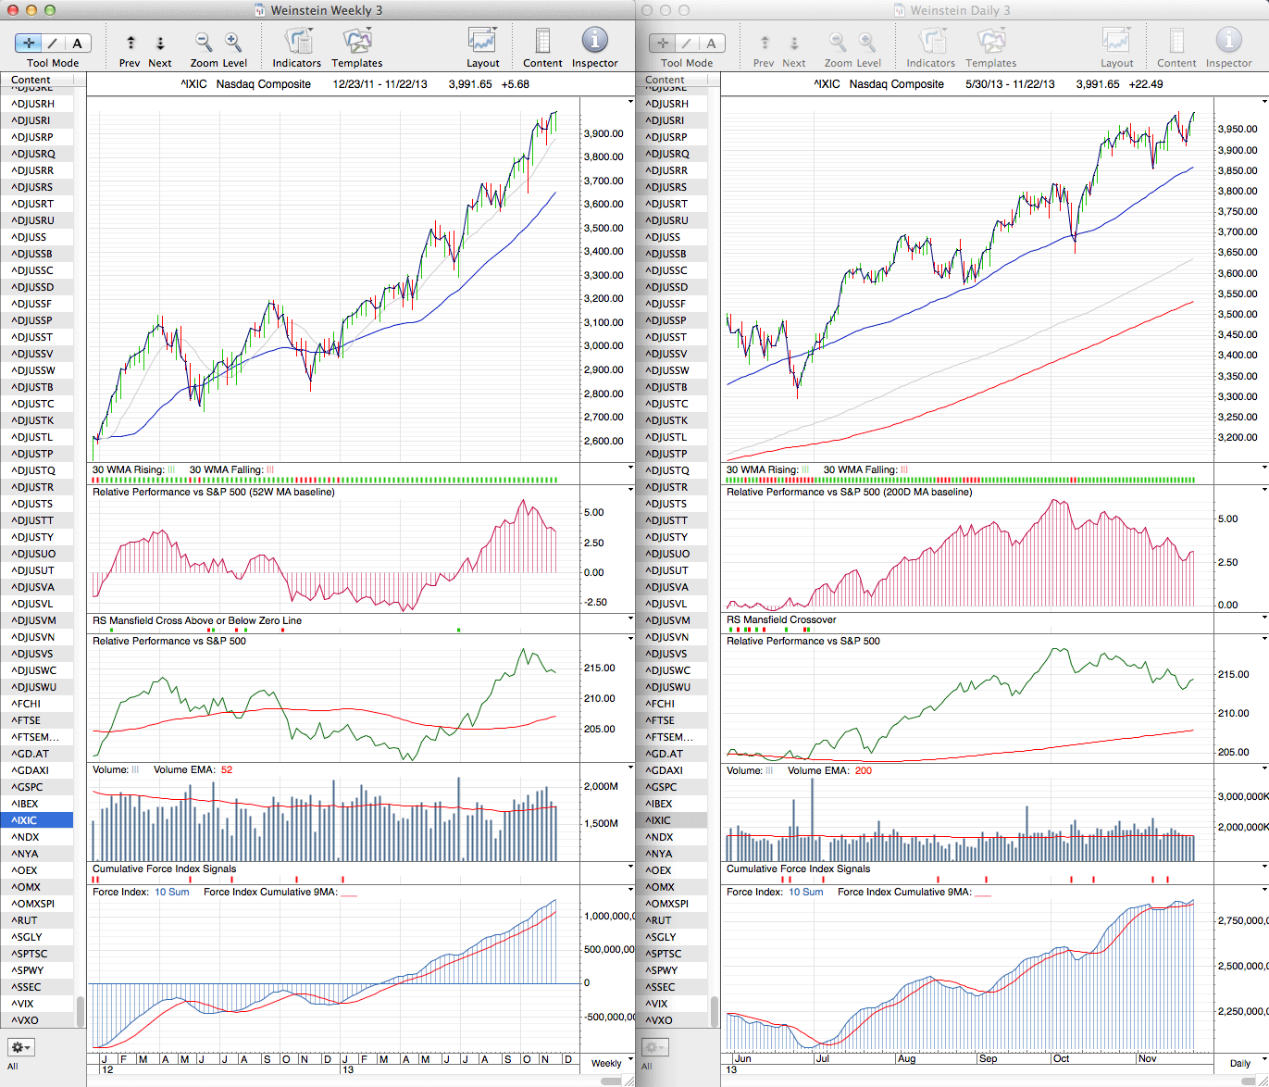1269x1087 pixels.
Task: Open Relative Performance 200D MA panel arrow, Daily window
Action: (1264, 490)
